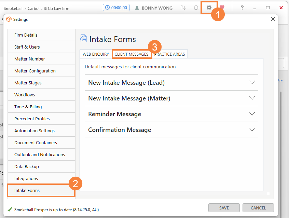Image resolution: width=289 pixels, height=218 pixels.
Task: Close the Smokeball main window
Action: coord(281,8)
